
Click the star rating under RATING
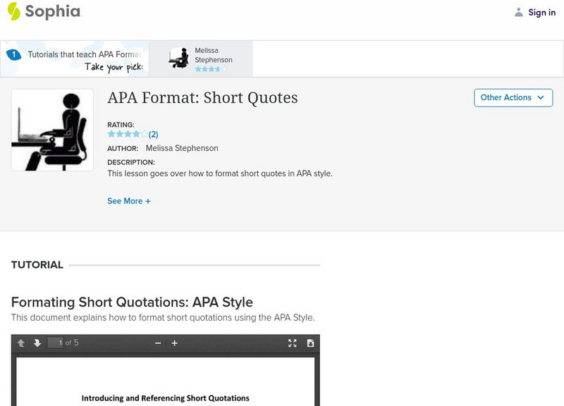[x=128, y=134]
